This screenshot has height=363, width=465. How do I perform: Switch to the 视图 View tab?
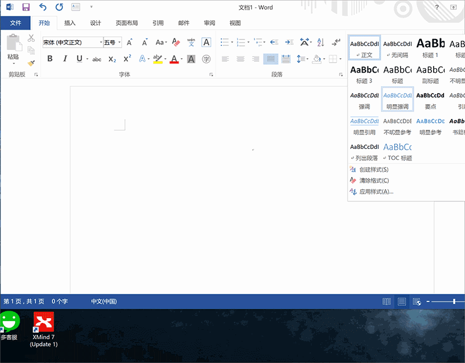coord(235,23)
